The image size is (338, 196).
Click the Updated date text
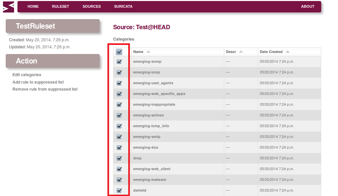click(x=40, y=47)
